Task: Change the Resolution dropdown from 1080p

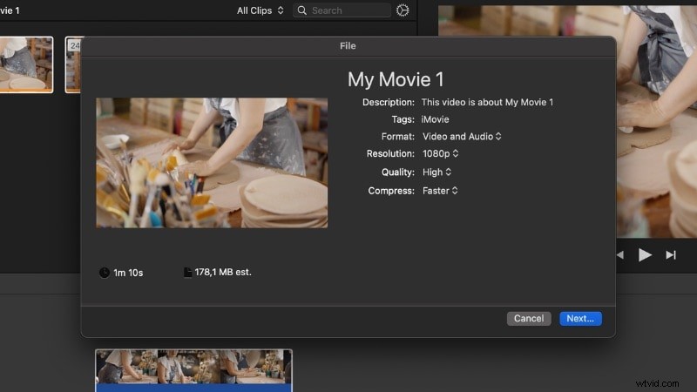Action: click(x=440, y=154)
